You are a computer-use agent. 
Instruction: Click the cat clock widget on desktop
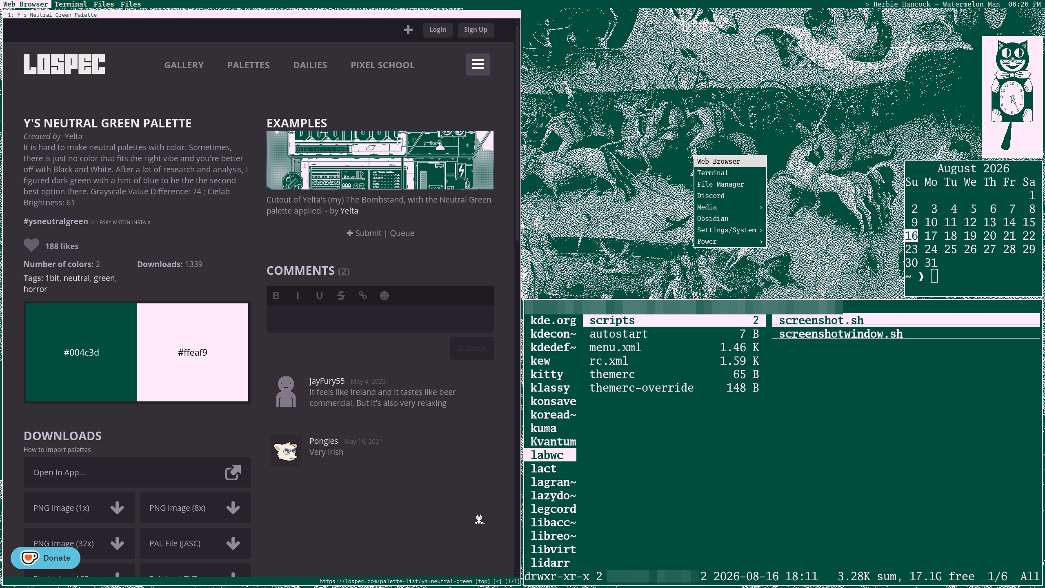1012,97
